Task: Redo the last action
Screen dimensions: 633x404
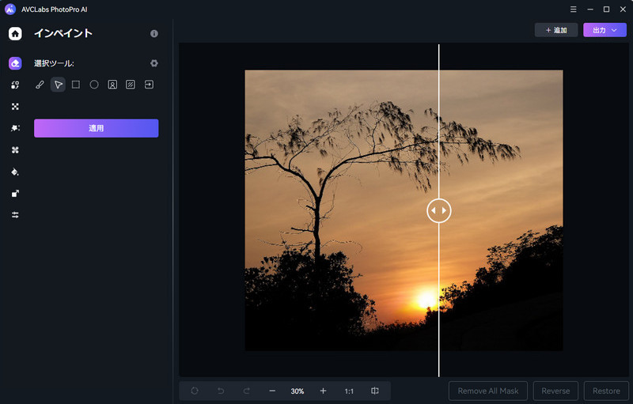Action: (246, 391)
